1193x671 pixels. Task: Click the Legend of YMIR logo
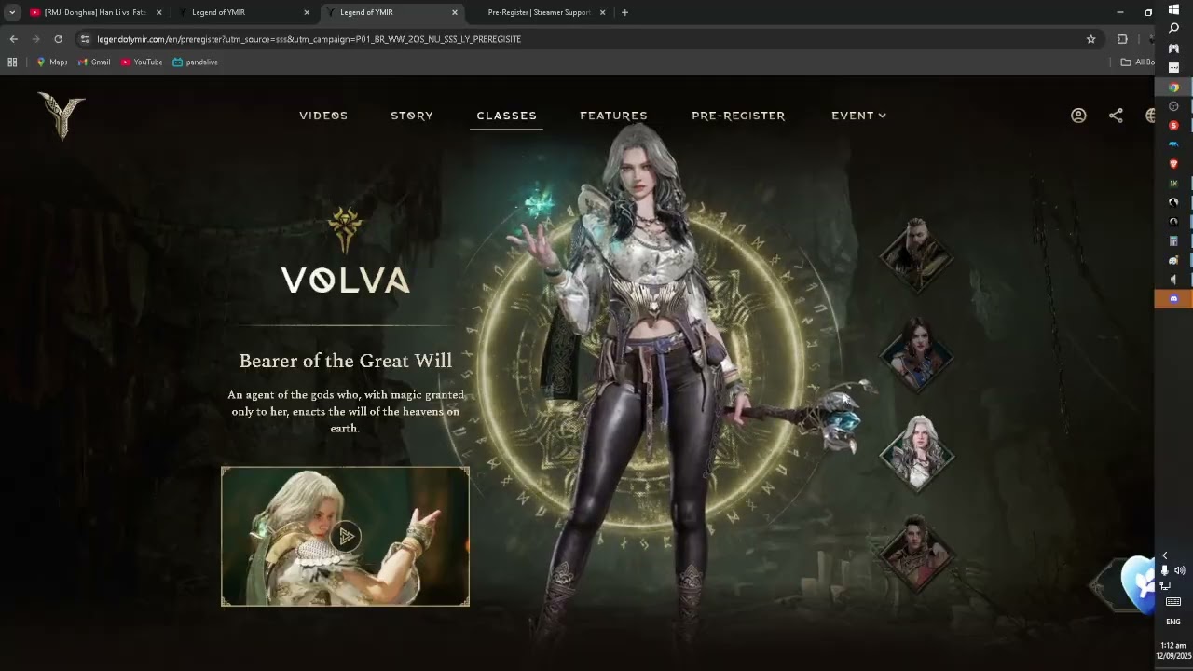click(x=62, y=116)
